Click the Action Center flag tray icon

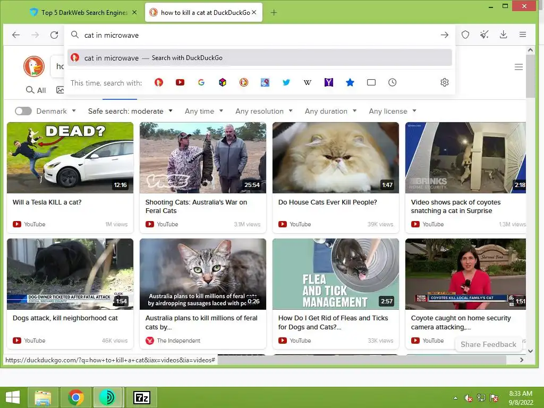pos(494,398)
